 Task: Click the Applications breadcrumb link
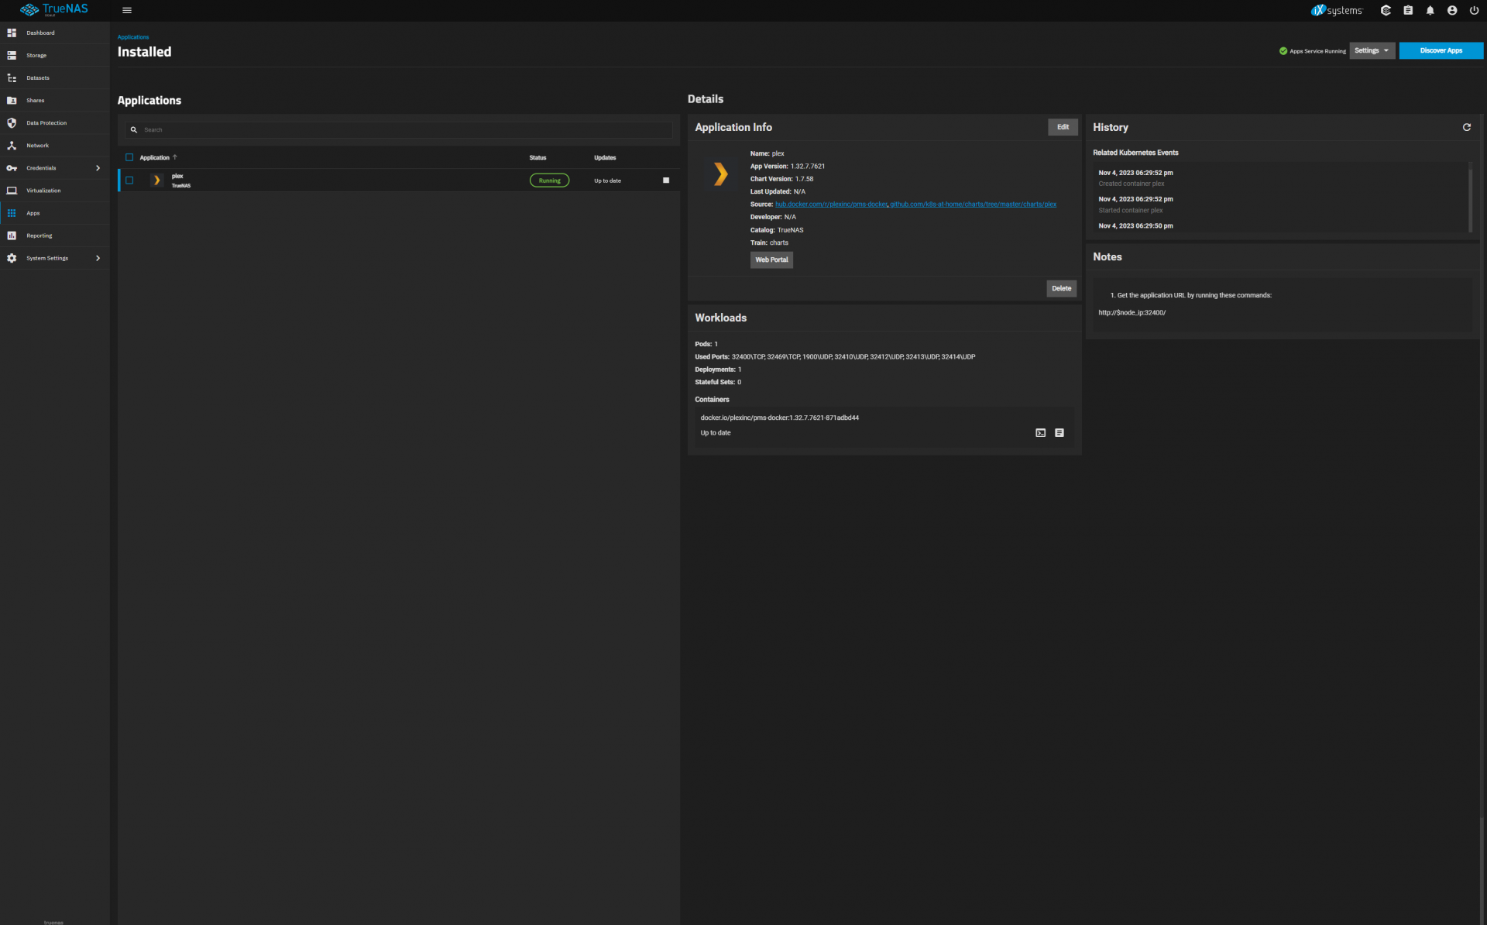click(133, 37)
